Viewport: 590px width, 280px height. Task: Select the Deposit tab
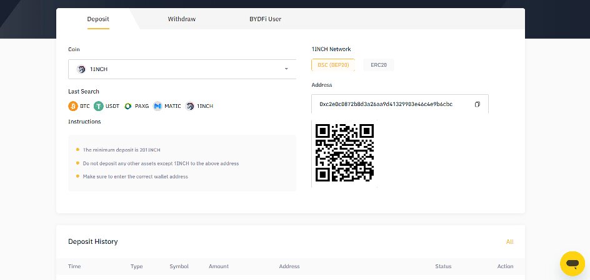click(x=98, y=19)
